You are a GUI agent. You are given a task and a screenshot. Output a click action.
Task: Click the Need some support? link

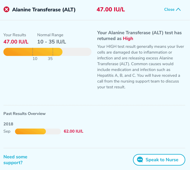click(15, 160)
